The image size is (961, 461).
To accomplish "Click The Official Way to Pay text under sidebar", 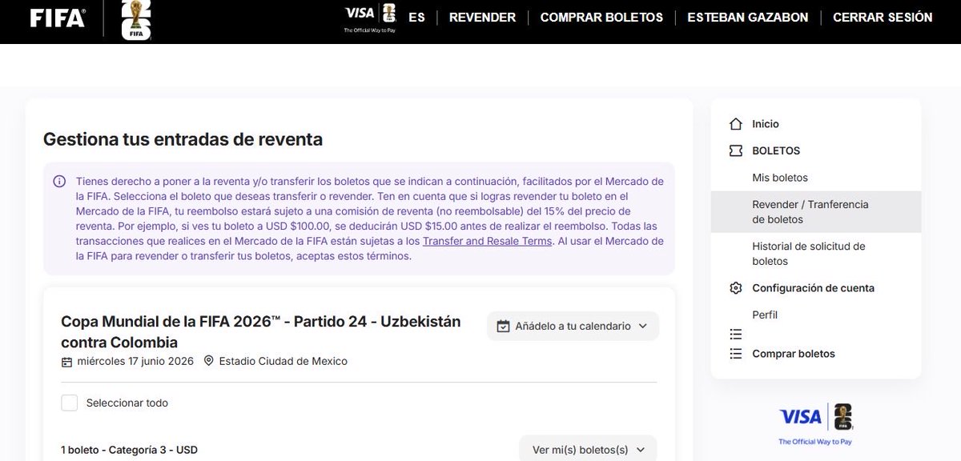I will click(815, 442).
